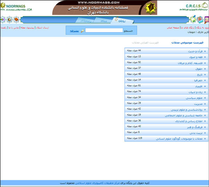Click the search magnifier icon

(x=83, y=31)
